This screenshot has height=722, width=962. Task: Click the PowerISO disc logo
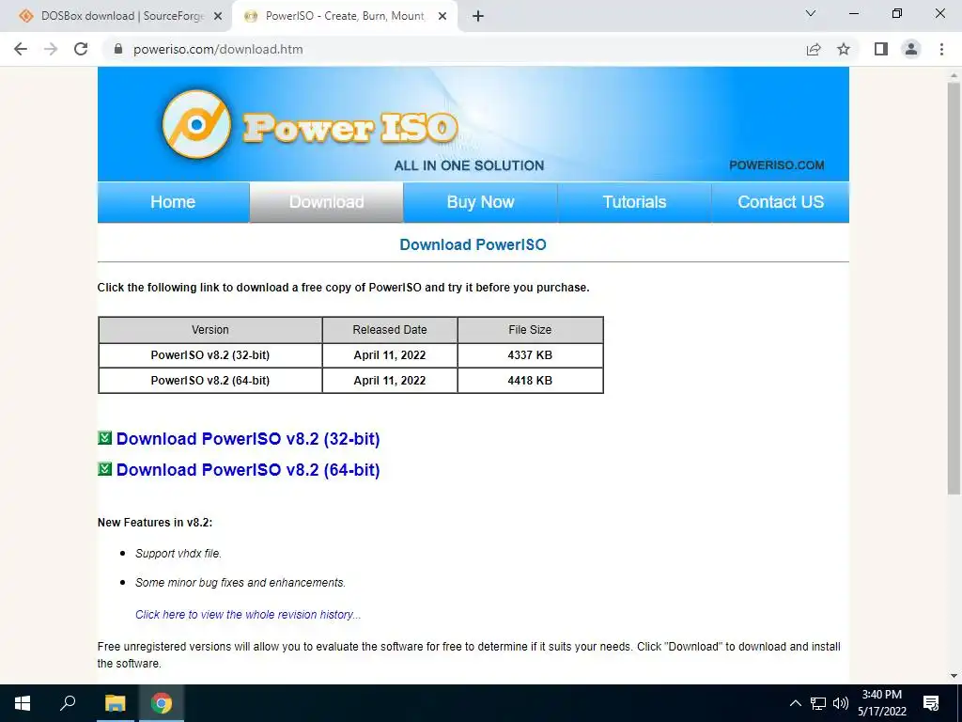click(196, 124)
